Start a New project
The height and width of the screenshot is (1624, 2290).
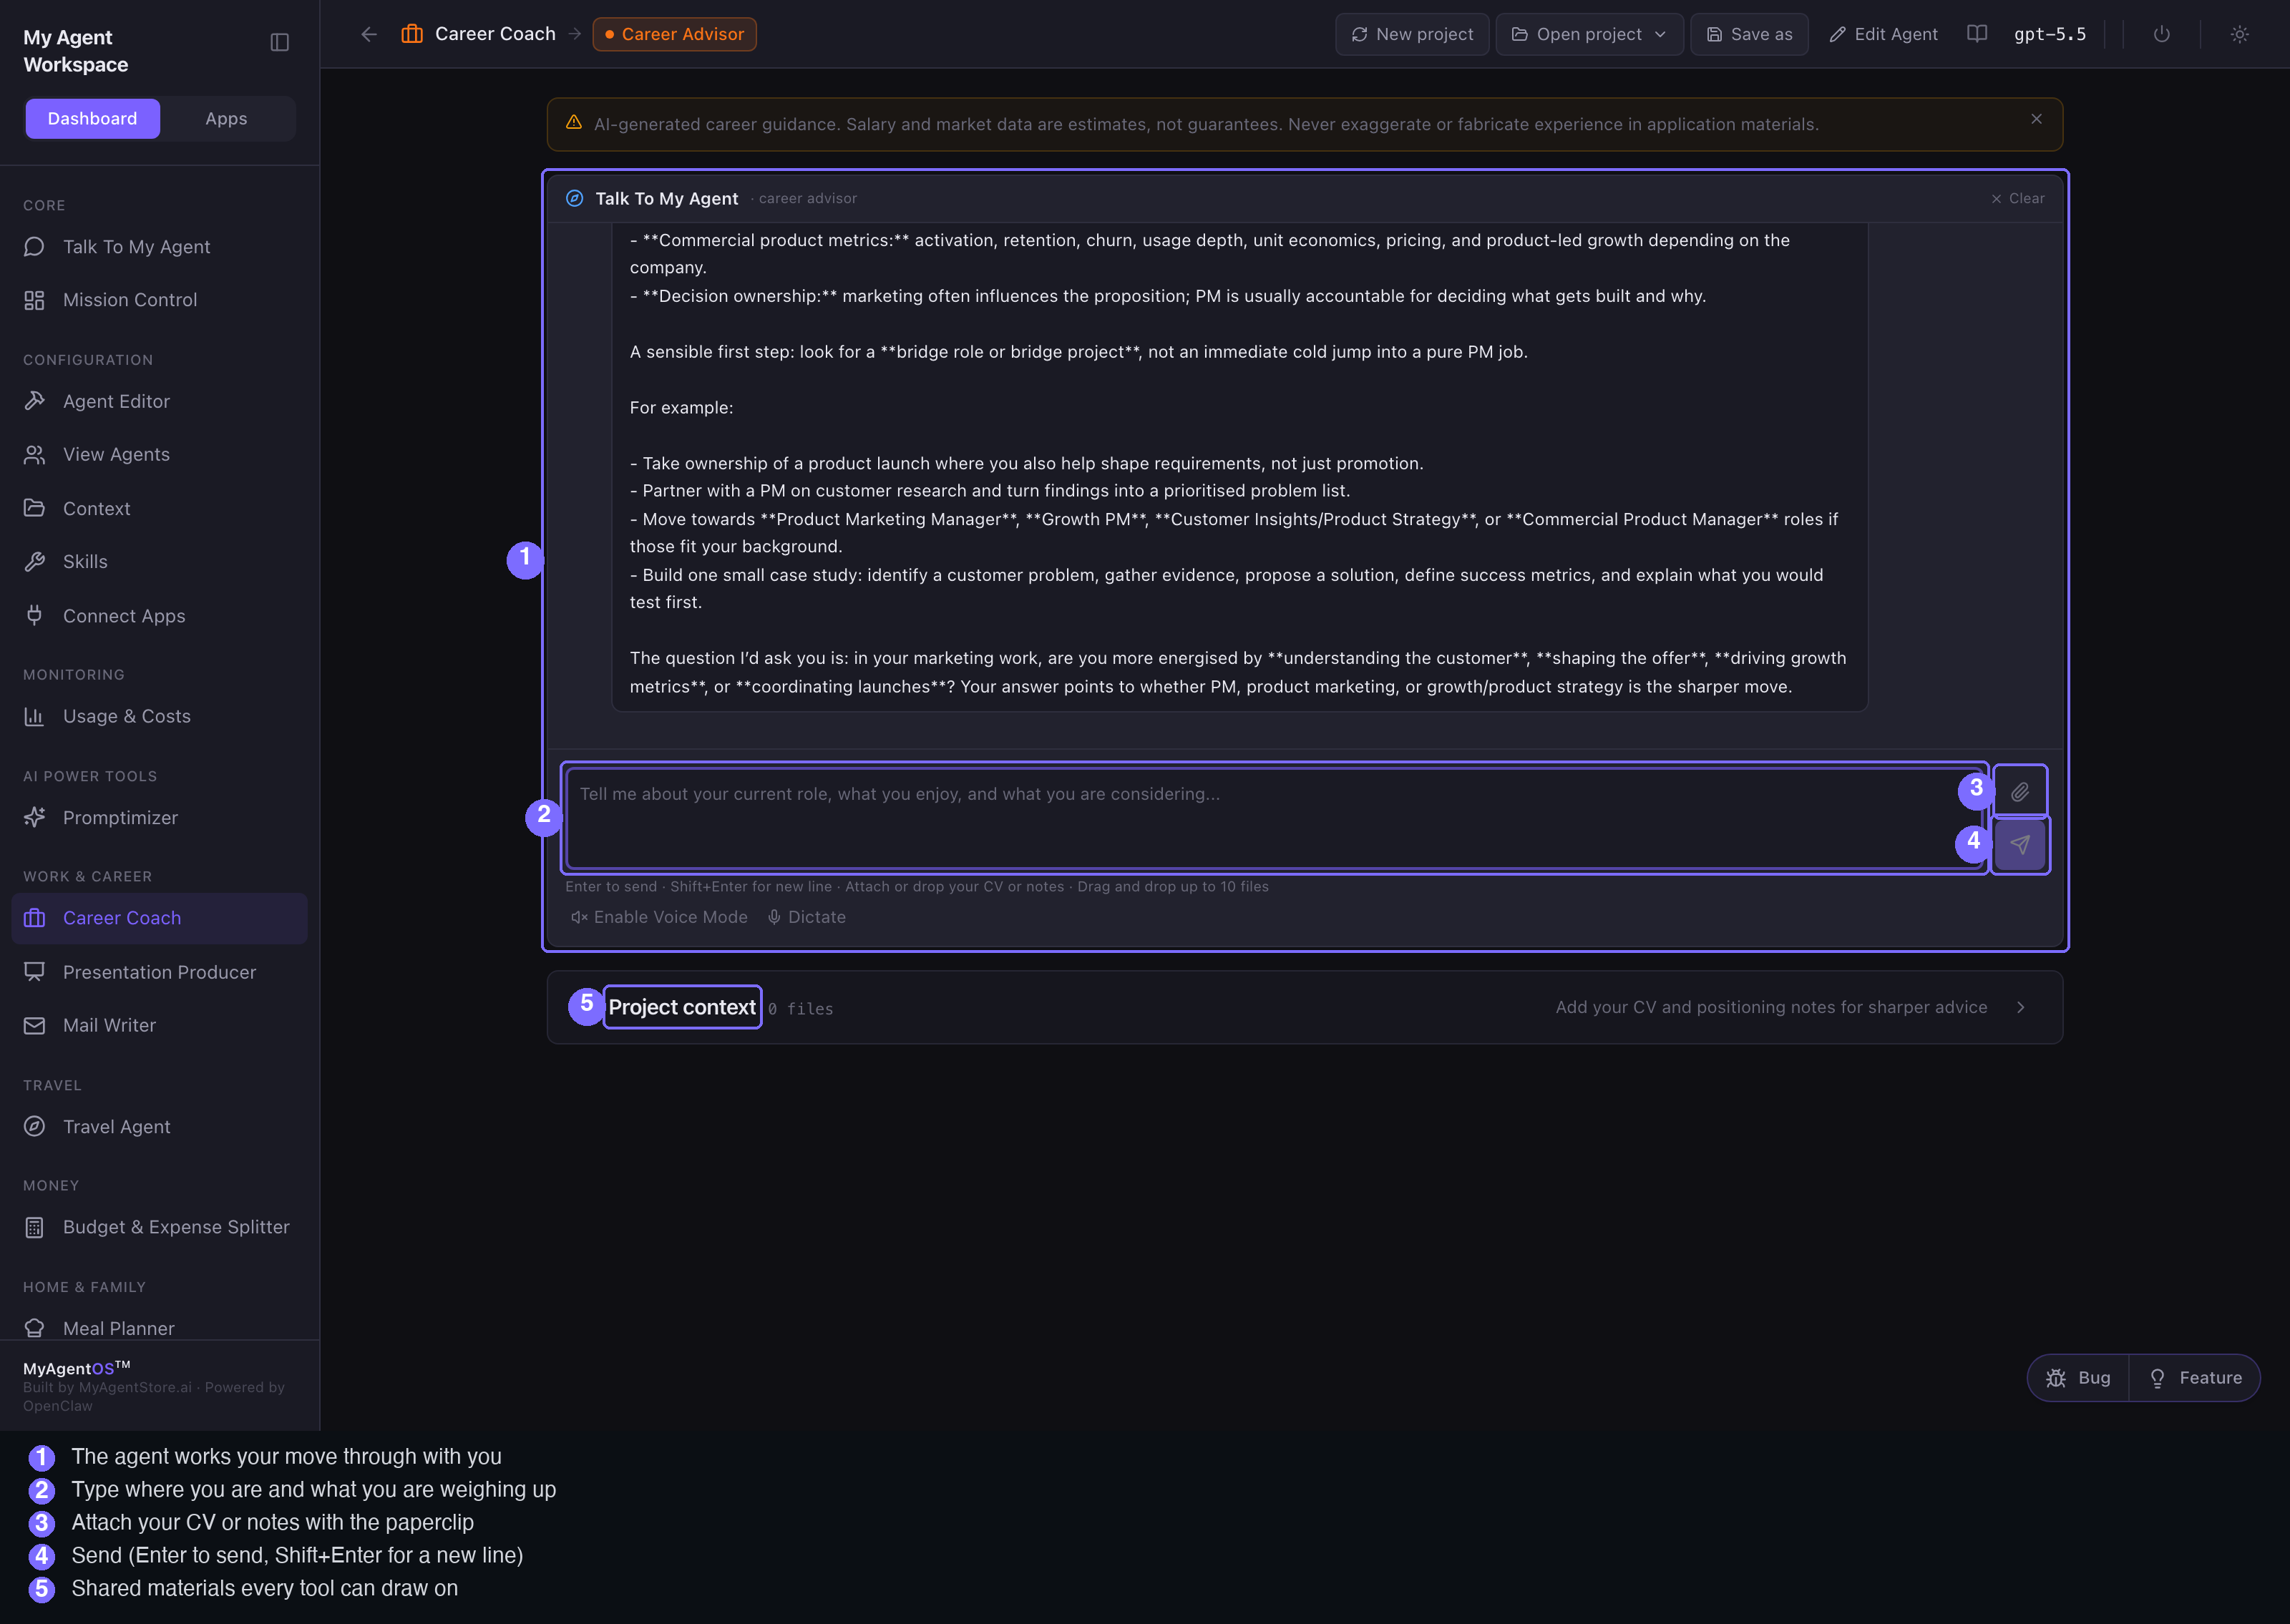1412,34
